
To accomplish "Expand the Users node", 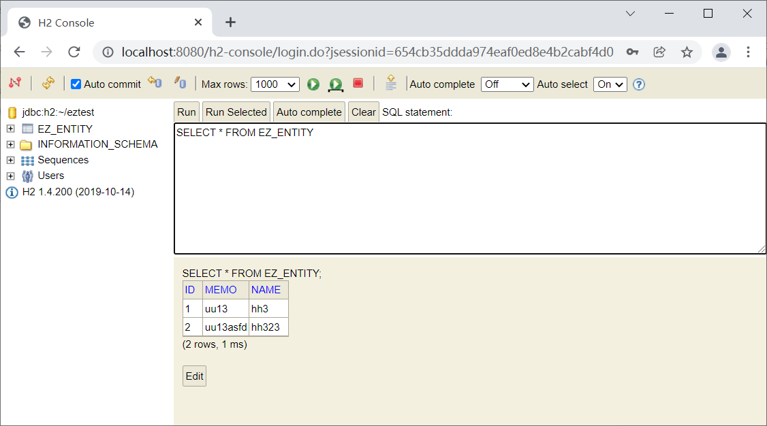I will click(x=11, y=176).
